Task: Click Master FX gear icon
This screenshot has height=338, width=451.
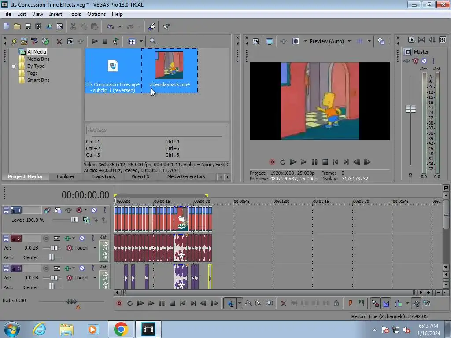Action: [x=415, y=61]
